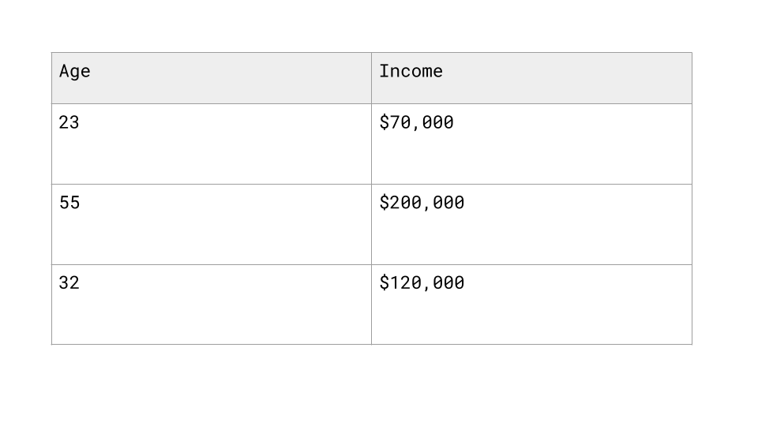758x426 pixels.
Task: Place cursor on the word Income
Action: click(411, 71)
